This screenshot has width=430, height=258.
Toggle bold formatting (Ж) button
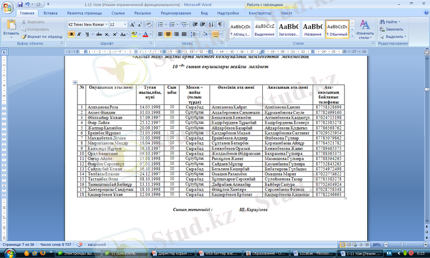[71, 34]
